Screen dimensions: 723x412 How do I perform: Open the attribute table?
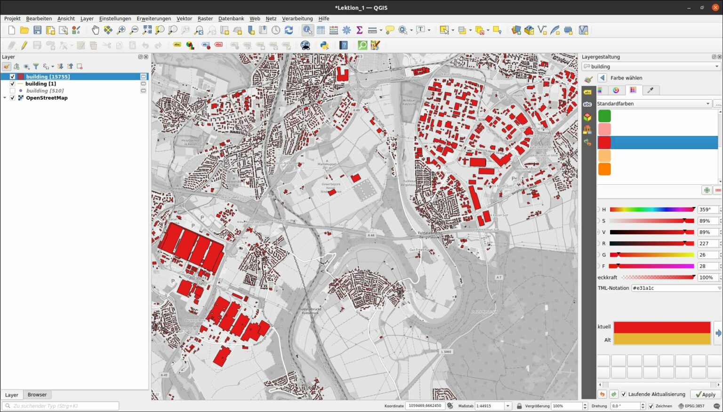tap(321, 30)
